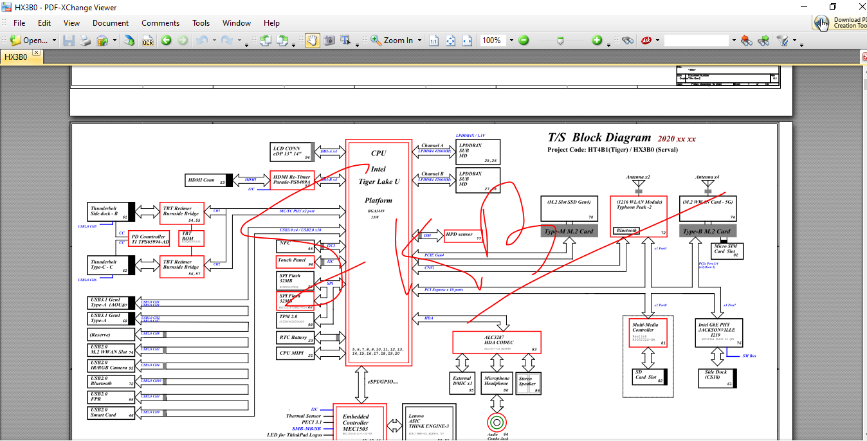Click the zoom slider handle

click(561, 40)
